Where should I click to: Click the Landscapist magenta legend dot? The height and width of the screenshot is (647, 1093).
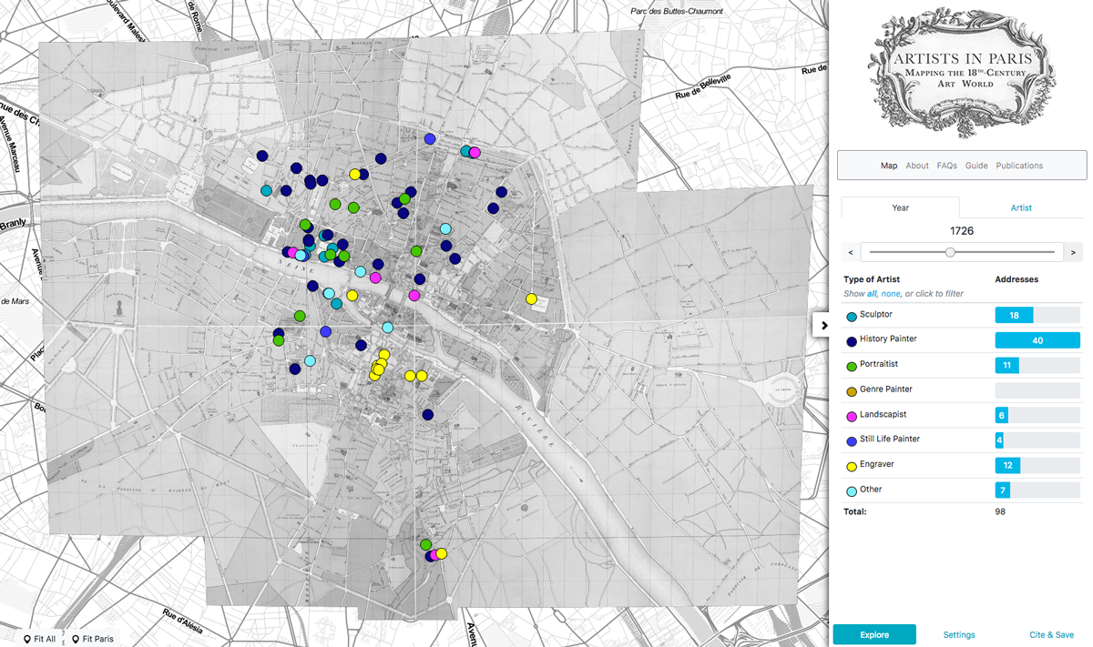(852, 417)
